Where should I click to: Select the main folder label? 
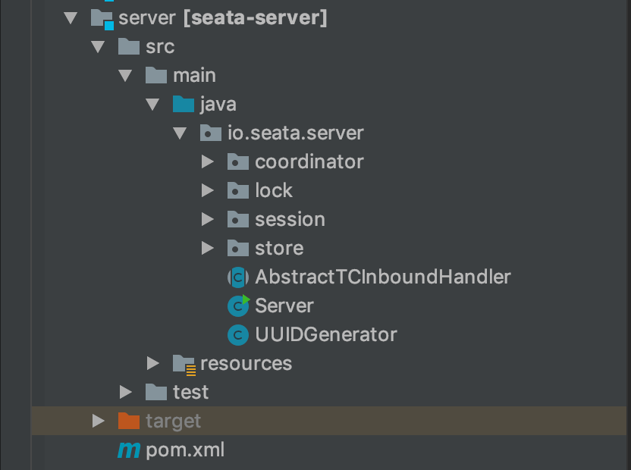[194, 75]
